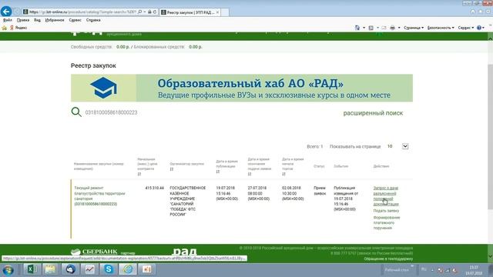Open the 'Показывать на странице' count dropdown
The width and height of the screenshot is (493, 277).
click(405, 146)
